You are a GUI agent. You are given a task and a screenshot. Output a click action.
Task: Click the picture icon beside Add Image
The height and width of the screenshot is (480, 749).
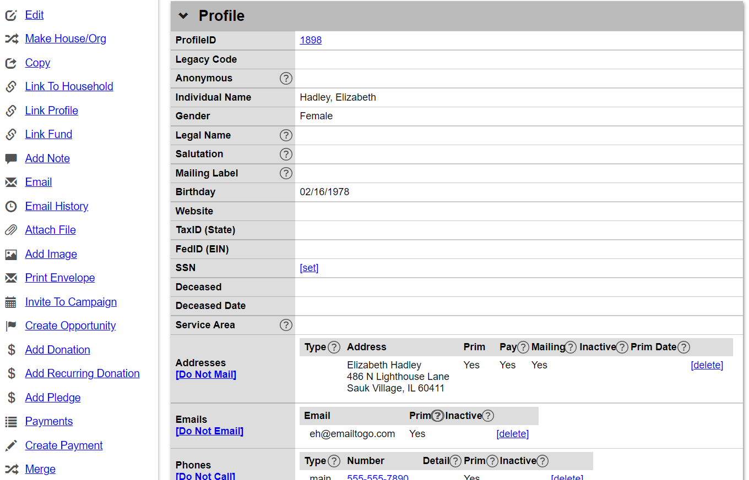pos(11,254)
